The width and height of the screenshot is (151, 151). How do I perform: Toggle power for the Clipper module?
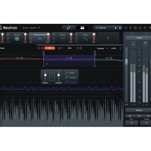tap(77, 35)
